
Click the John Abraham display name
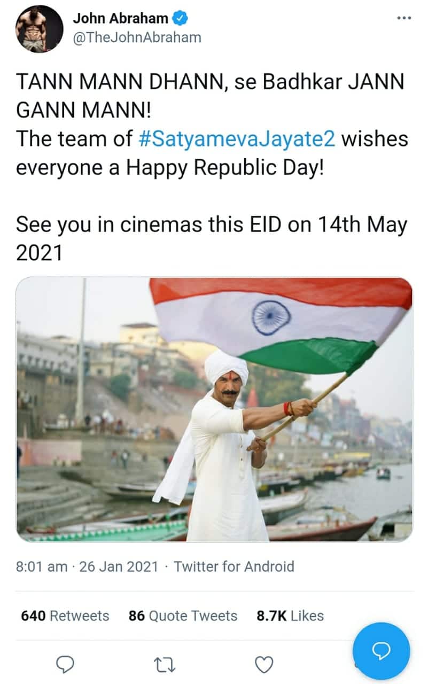(x=121, y=19)
